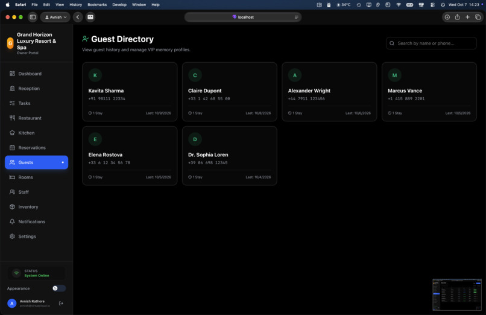Open the Avnish profile dropdown in Safari
This screenshot has height=315, width=486.
tap(55, 17)
